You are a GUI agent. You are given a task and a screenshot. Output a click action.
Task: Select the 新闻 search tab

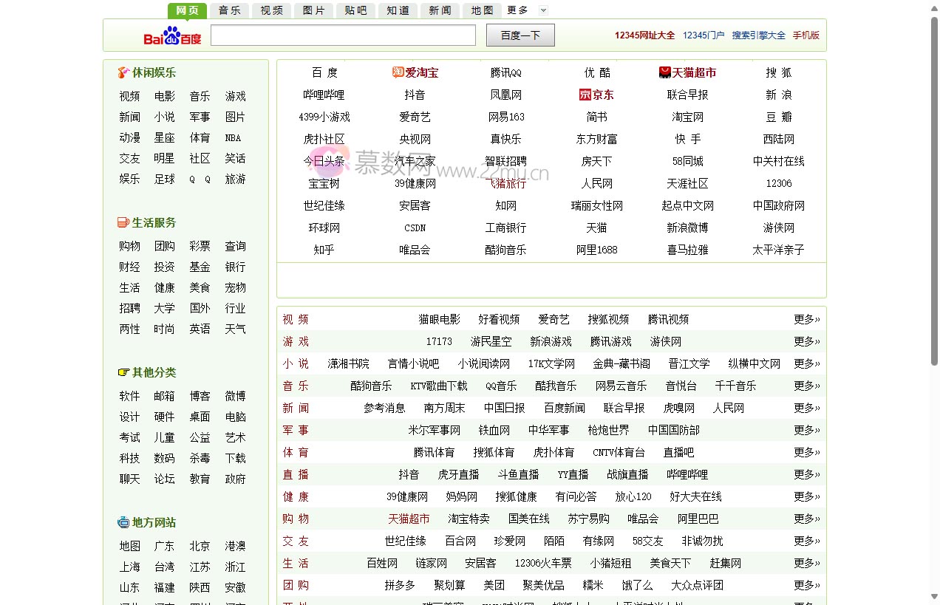click(x=440, y=10)
